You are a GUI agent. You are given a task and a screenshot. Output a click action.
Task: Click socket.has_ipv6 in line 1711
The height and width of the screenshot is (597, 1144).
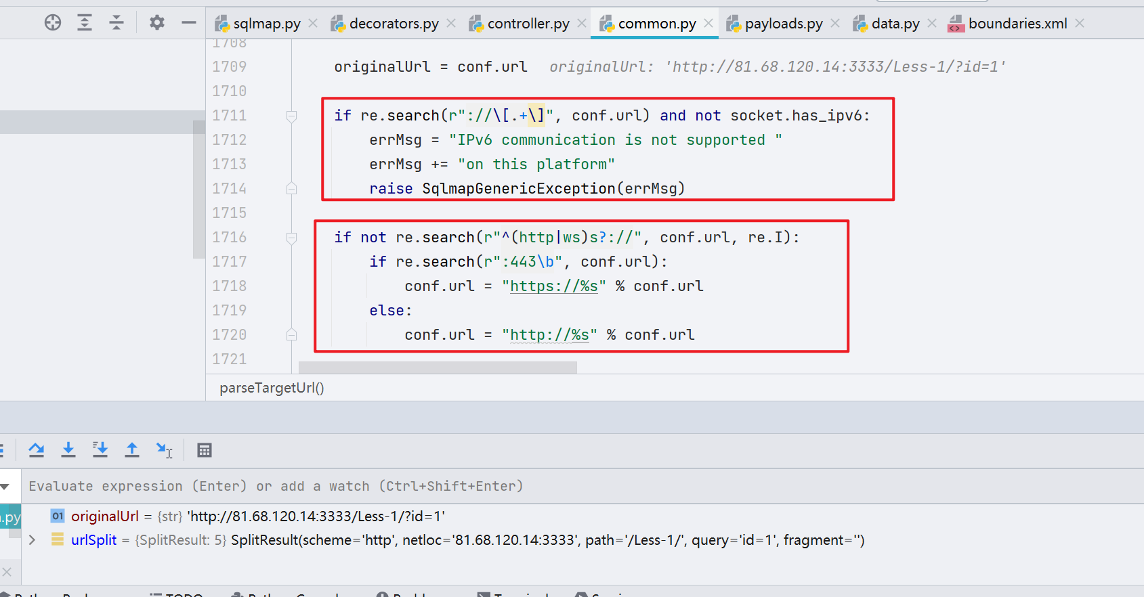point(795,116)
